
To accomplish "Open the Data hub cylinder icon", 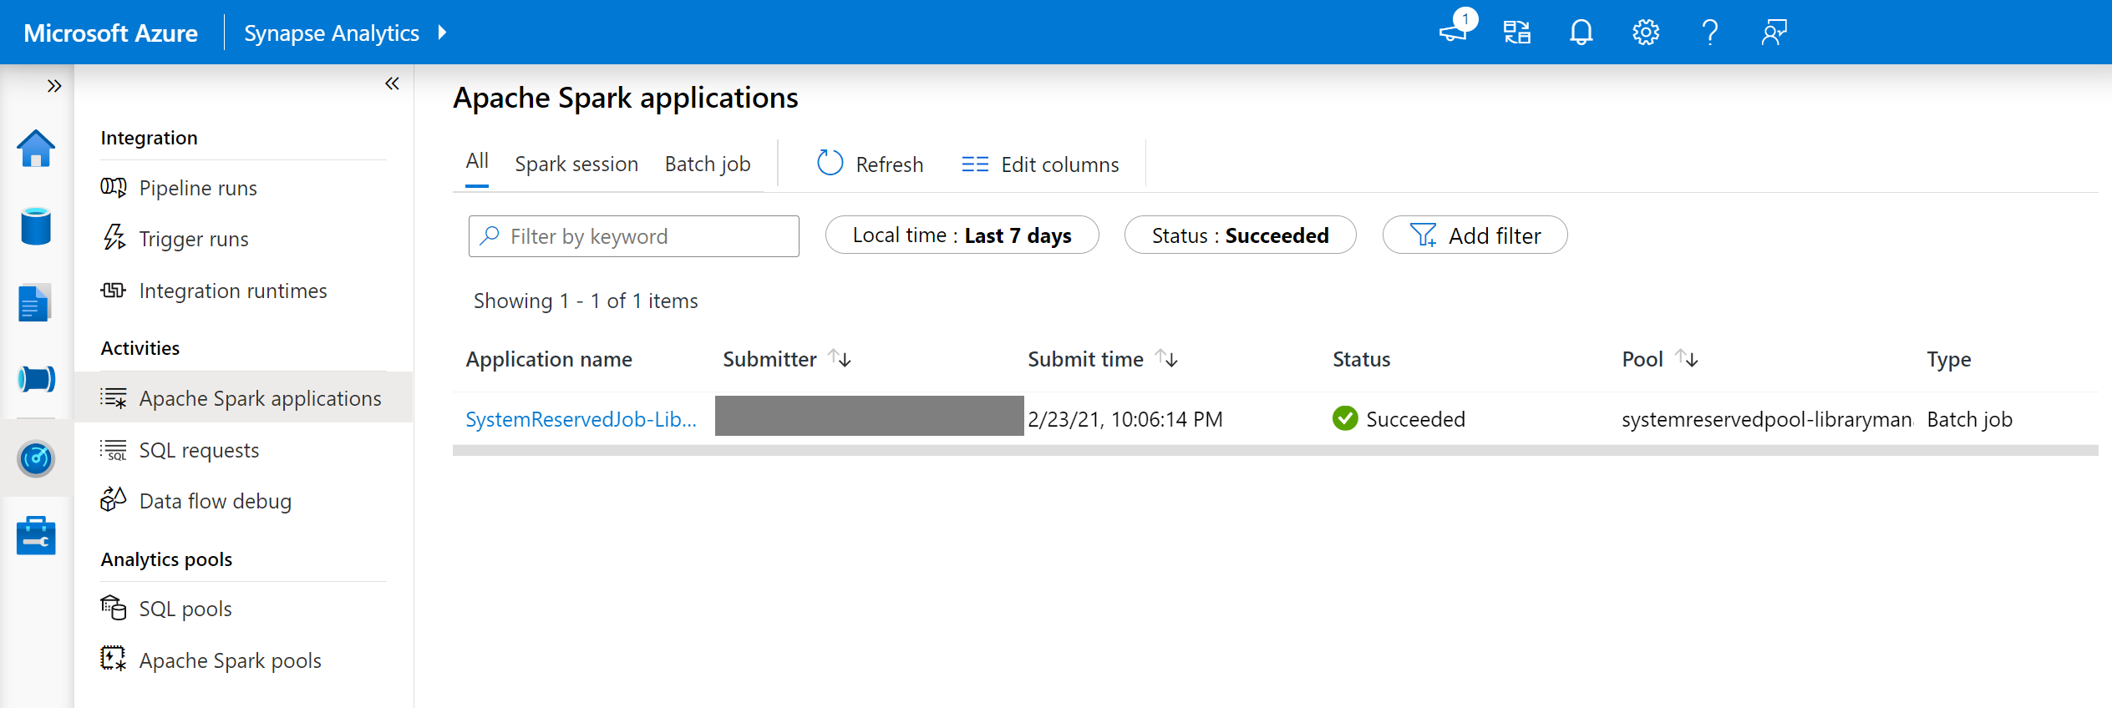I will pyautogui.click(x=36, y=226).
